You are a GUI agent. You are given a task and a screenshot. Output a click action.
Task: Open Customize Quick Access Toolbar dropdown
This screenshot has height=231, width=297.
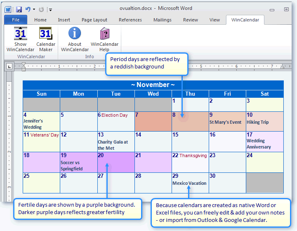(x=50, y=9)
